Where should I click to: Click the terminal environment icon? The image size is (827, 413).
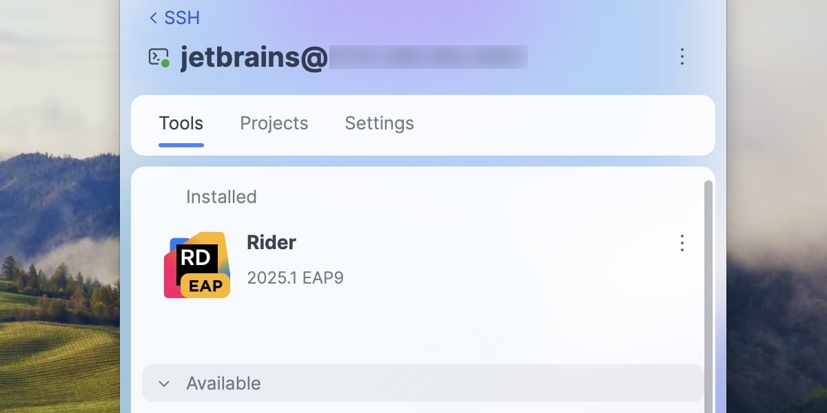click(157, 56)
